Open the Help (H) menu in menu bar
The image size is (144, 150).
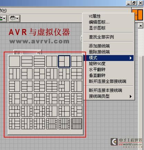click(x=3, y=10)
